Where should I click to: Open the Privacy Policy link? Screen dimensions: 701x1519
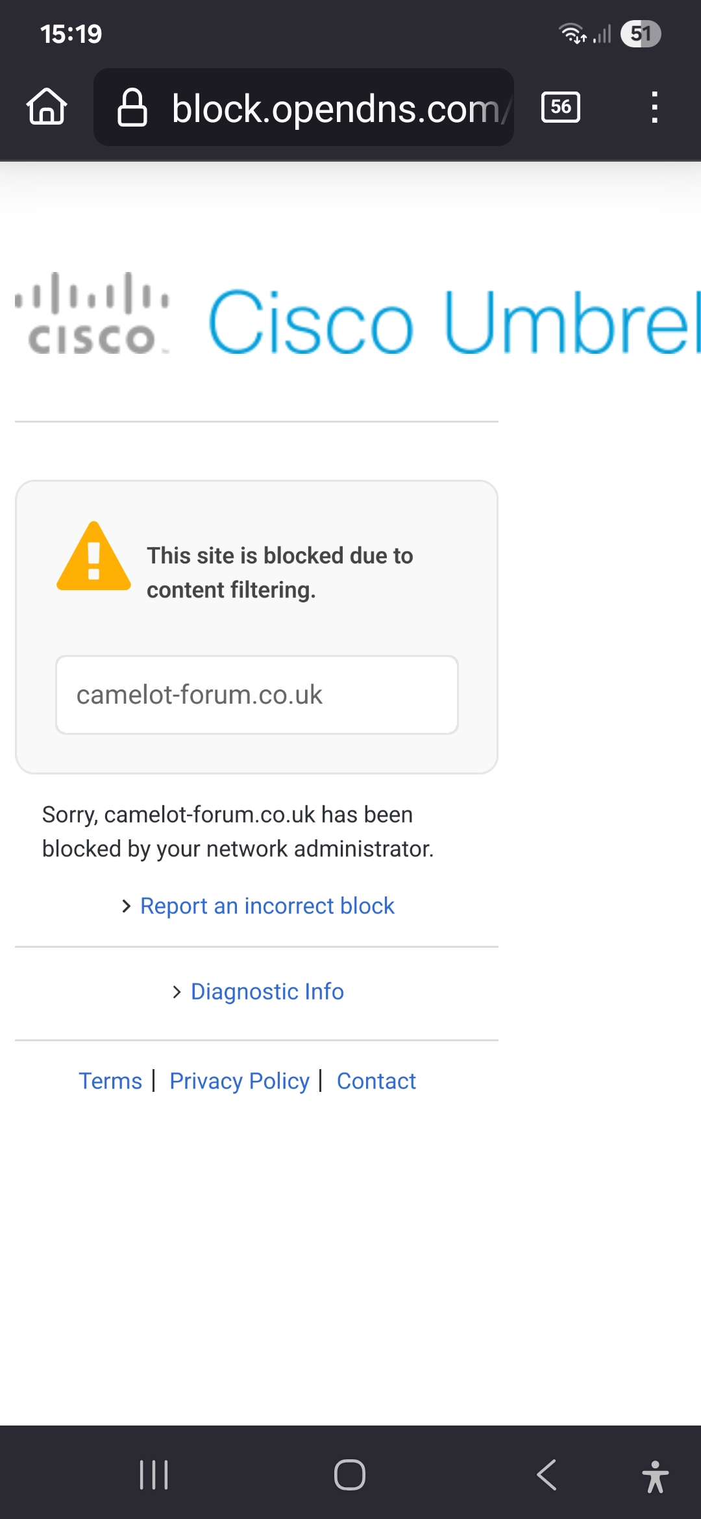[x=240, y=1081]
